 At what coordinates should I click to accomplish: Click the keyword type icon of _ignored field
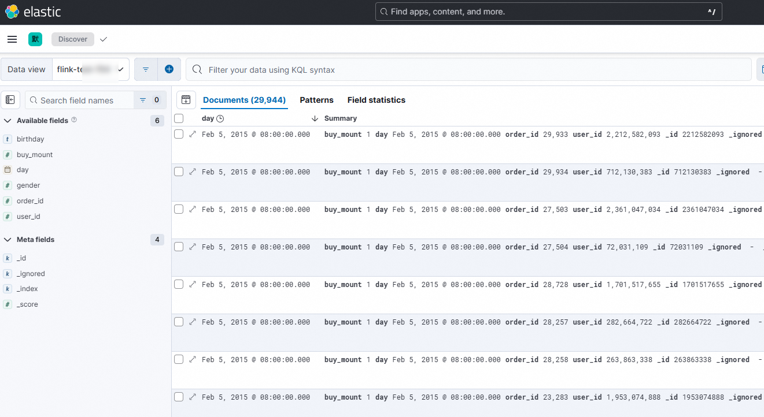point(8,274)
